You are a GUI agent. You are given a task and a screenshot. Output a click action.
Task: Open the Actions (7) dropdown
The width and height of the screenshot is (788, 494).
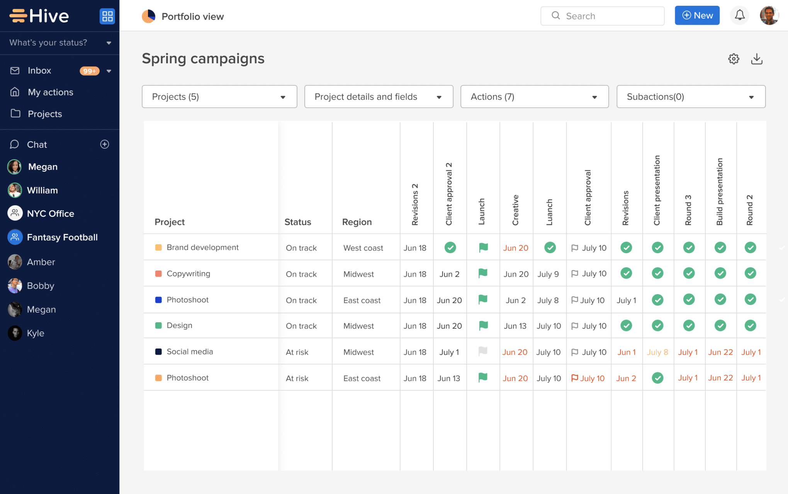coord(534,96)
